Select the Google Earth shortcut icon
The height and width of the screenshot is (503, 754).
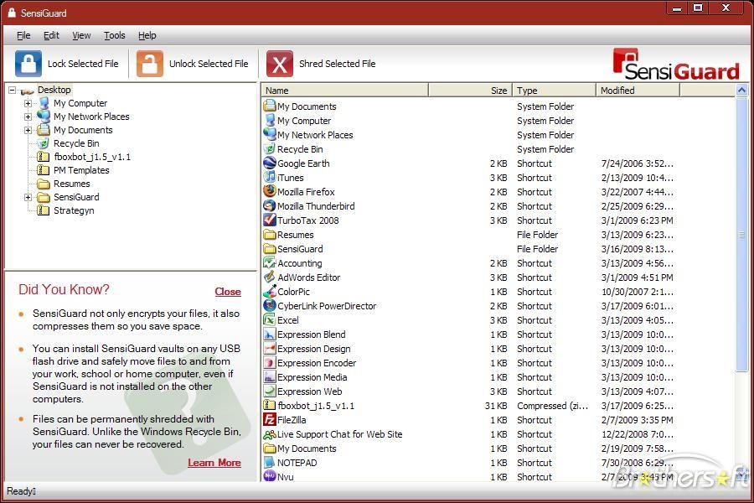(270, 163)
